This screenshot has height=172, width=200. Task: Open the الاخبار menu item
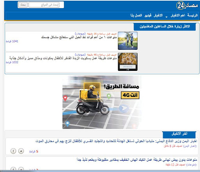pyautogui.click(x=158, y=16)
